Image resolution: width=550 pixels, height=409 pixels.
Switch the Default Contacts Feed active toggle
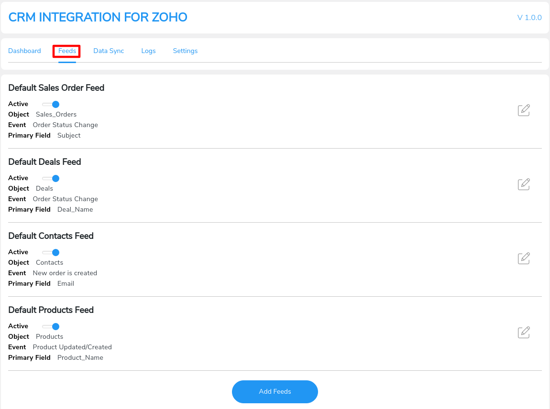[50, 252]
